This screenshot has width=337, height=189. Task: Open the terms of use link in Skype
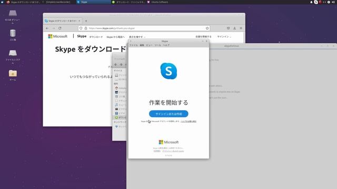pyautogui.click(x=157, y=151)
